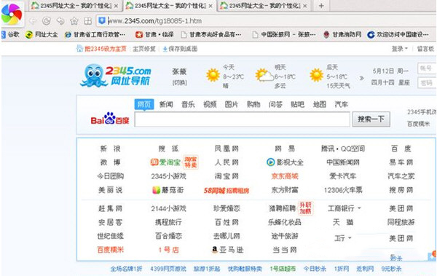
Task: Open the 12306火车票 link
Action: coord(343,190)
